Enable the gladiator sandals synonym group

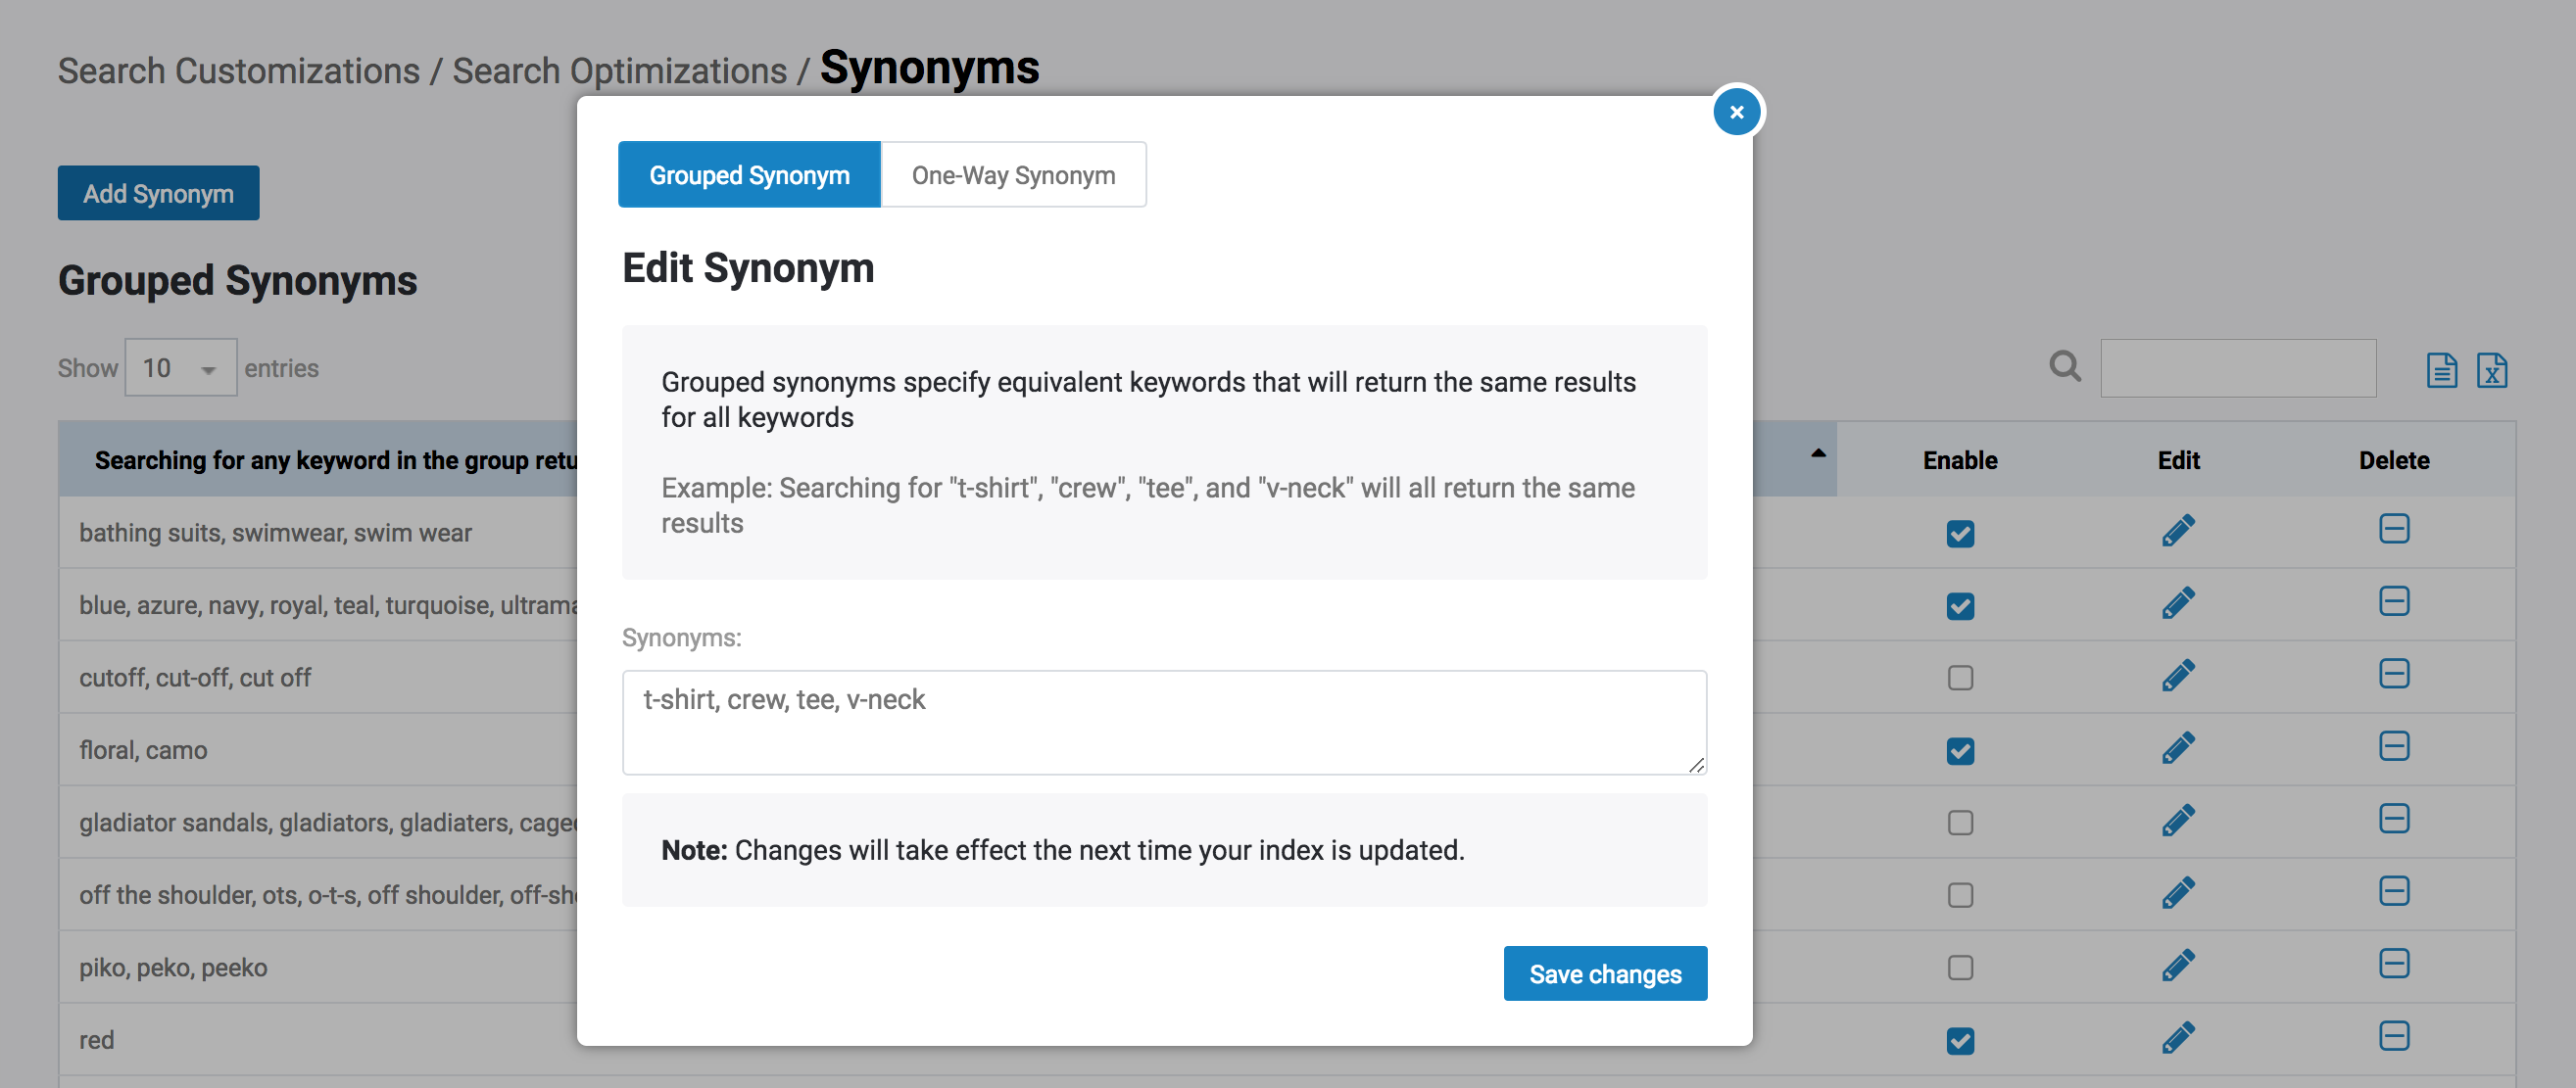(1960, 824)
